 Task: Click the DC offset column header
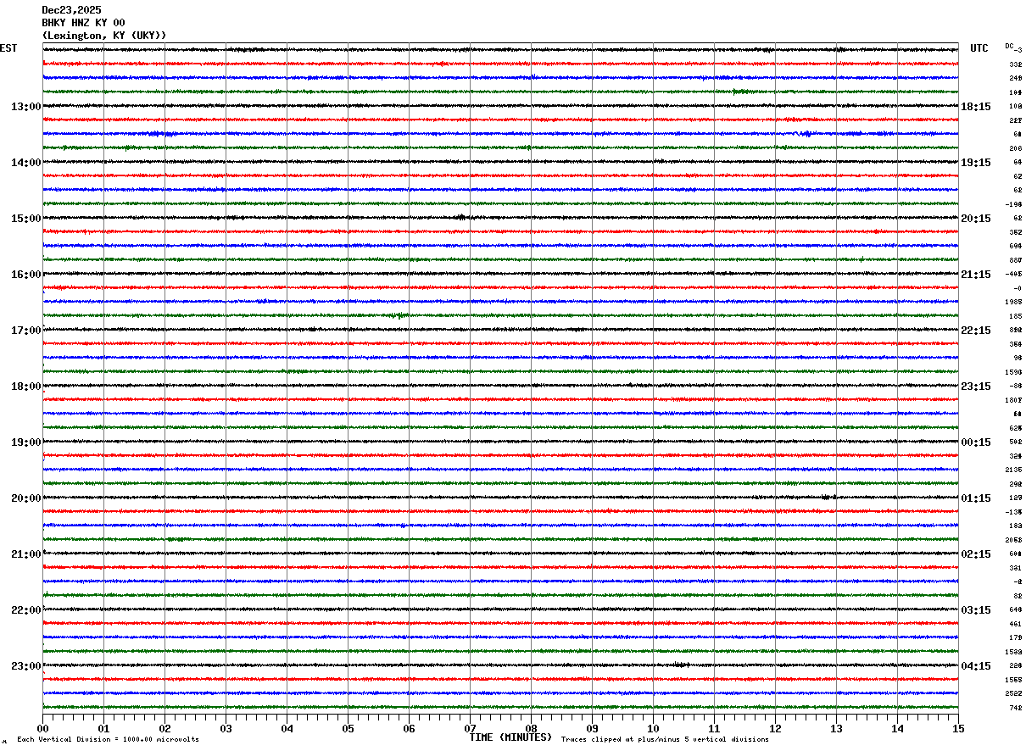(1009, 46)
